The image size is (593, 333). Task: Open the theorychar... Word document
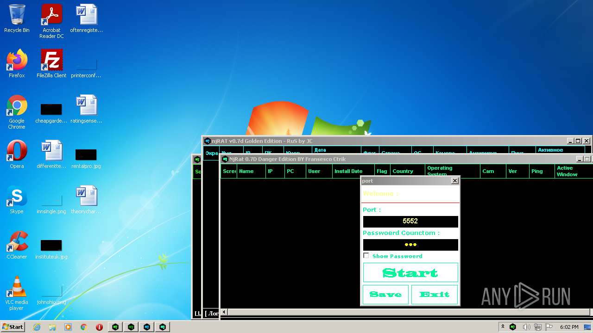(x=86, y=200)
